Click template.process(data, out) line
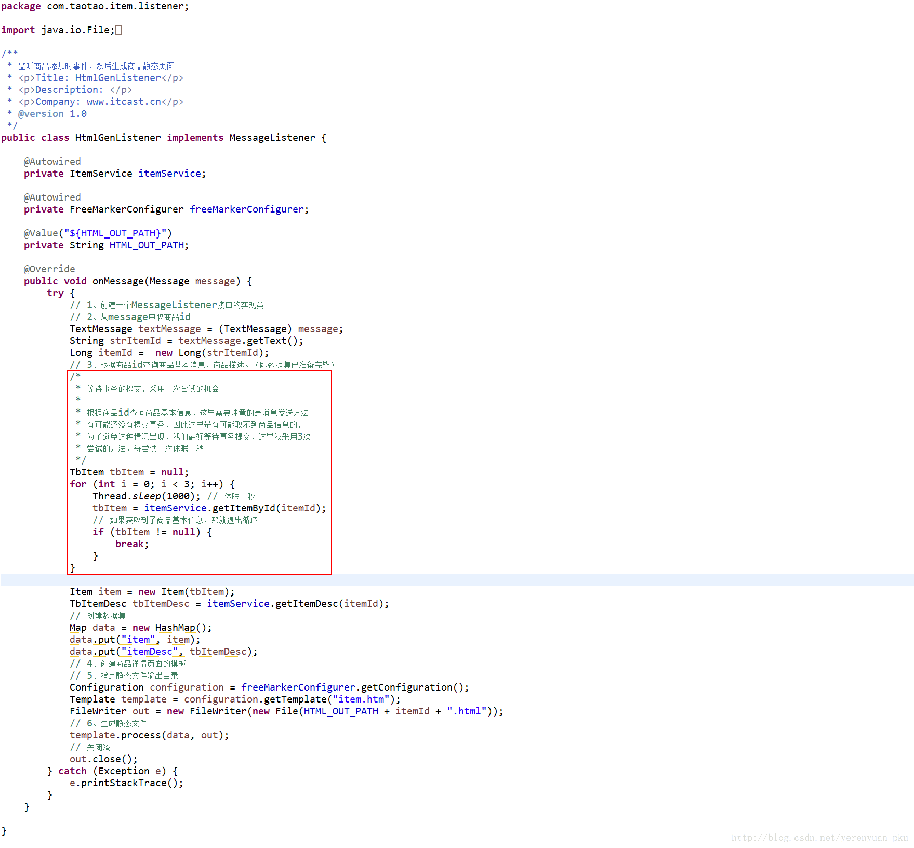Image resolution: width=914 pixels, height=848 pixels. 149,735
